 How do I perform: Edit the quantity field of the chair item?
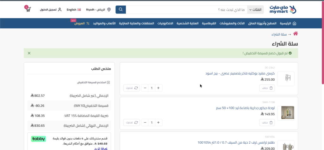tap(152, 88)
